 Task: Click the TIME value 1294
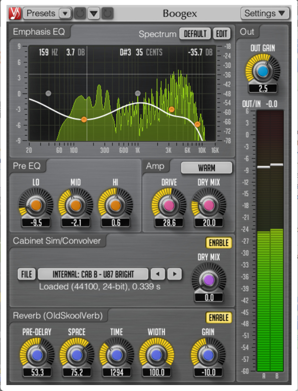click(x=116, y=372)
